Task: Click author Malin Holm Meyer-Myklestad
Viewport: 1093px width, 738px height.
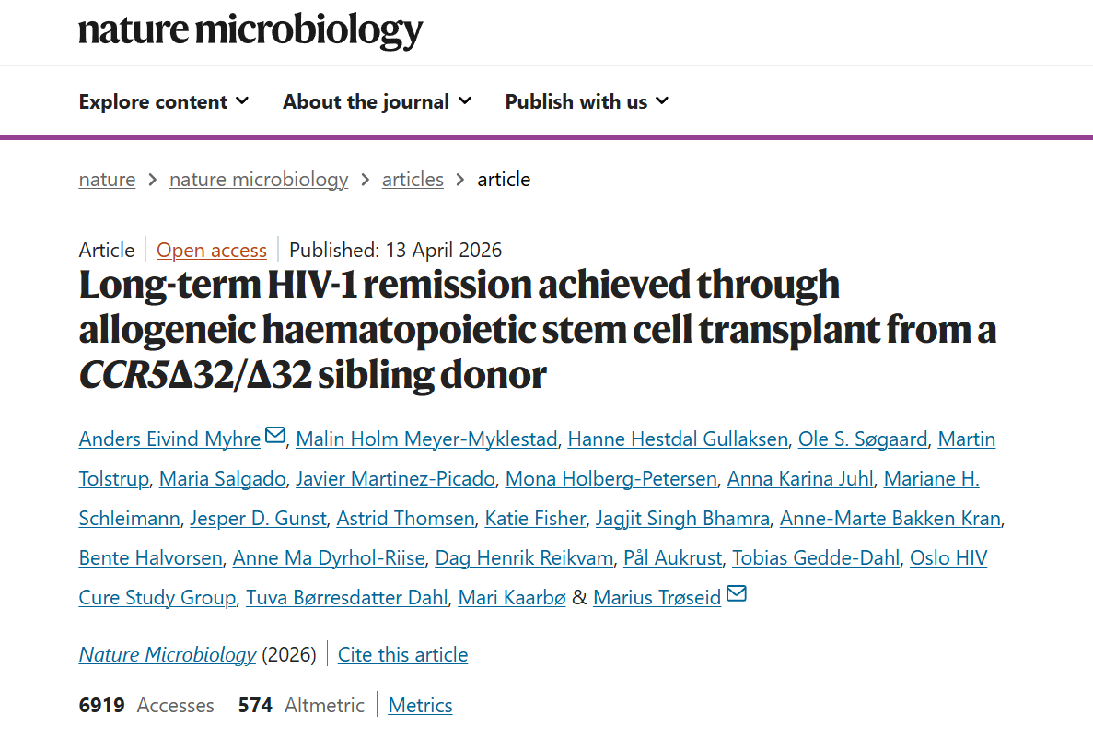Action: click(426, 439)
